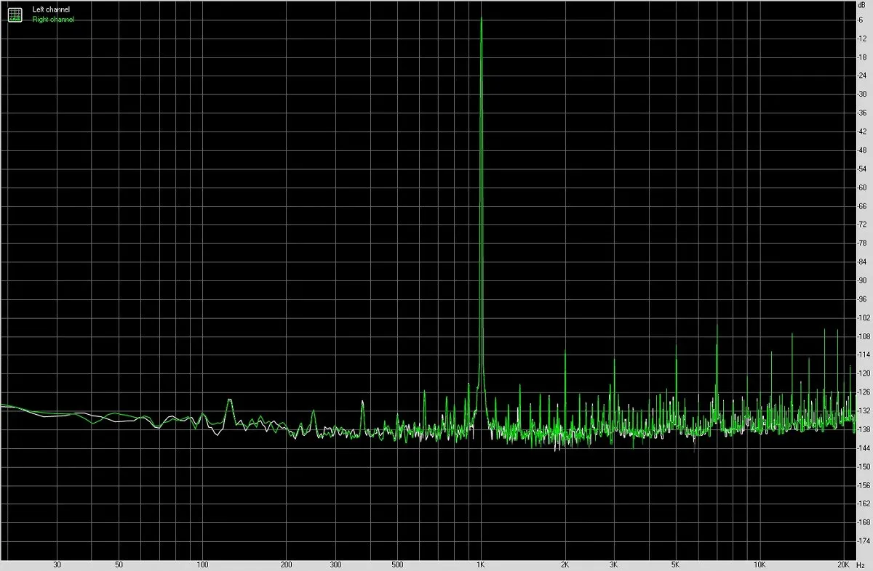Click the 100 Hz frequency axis label
Viewport: 873px width, 571px height.
point(202,564)
